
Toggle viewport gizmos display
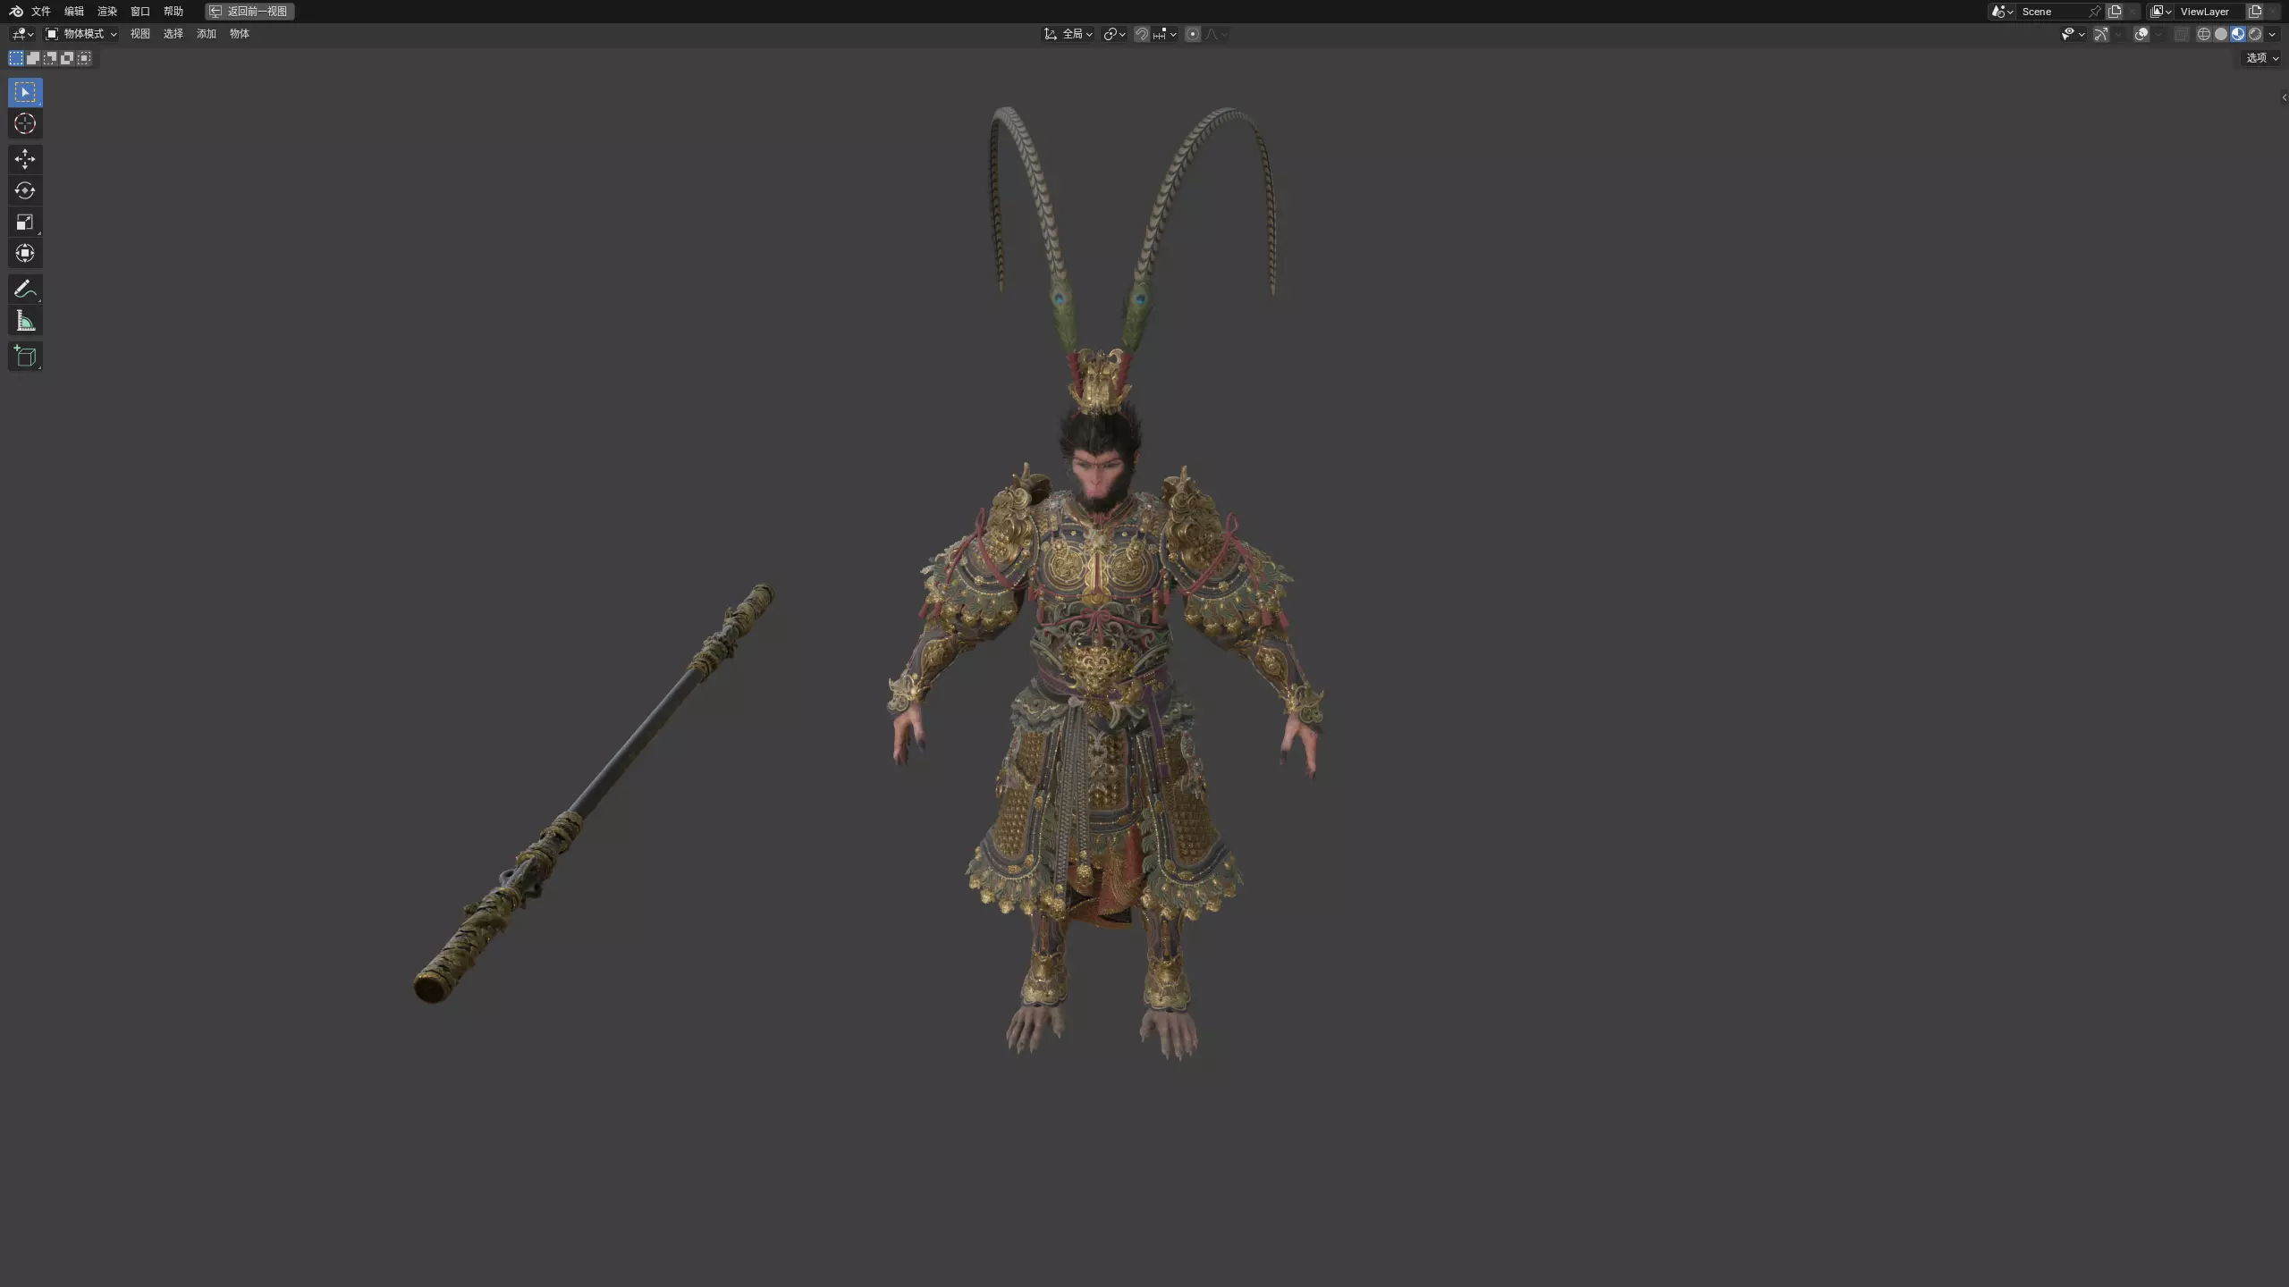(x=2101, y=34)
